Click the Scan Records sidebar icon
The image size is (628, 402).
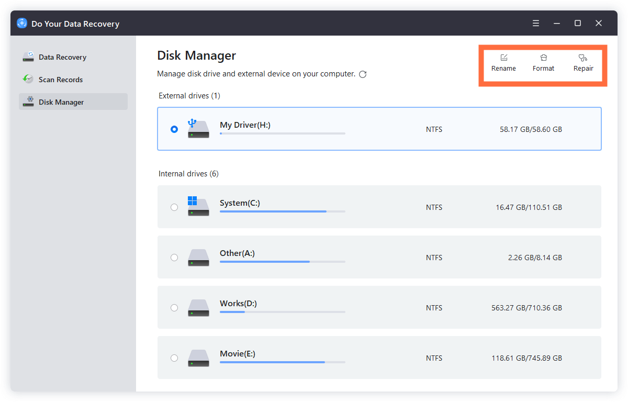(27, 79)
